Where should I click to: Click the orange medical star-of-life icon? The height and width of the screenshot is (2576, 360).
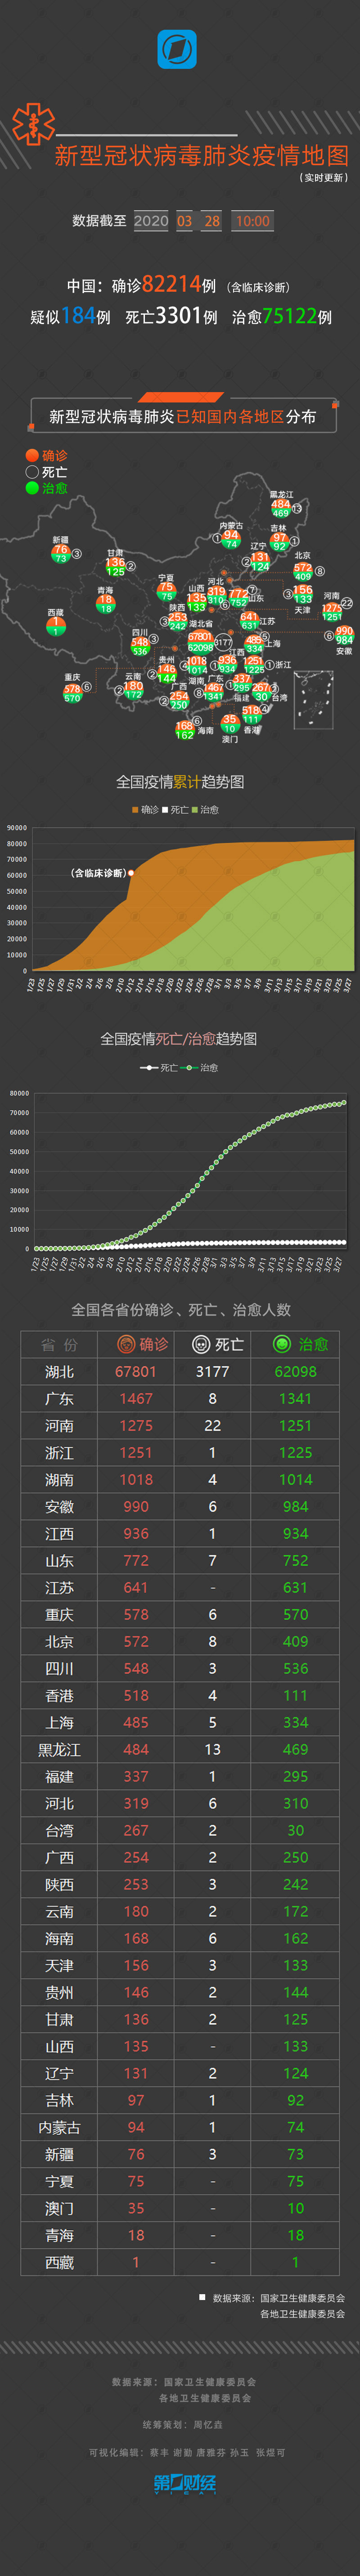33,124
